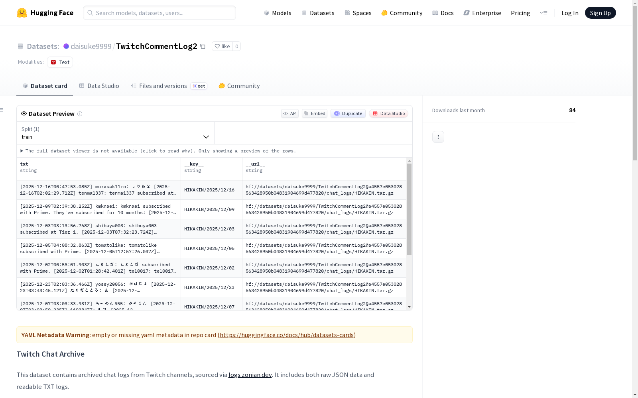Focus the search models, datasets, users field
Viewport: 638px width, 398px height.
pos(159,13)
